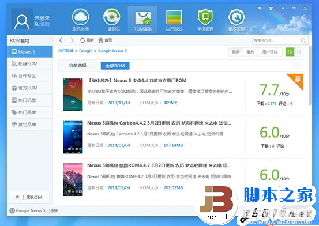The width and height of the screenshot is (319, 226).
Task: Open thumbnail of 绿化纯净 Nexus 5 ROM
Action: pos(73,95)
